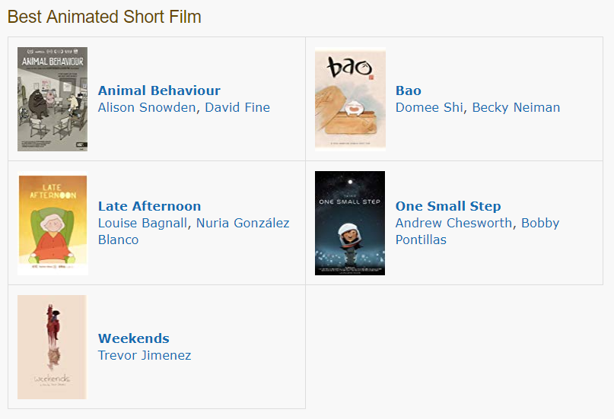Click the Bao film title link
This screenshot has width=614, height=419.
click(408, 90)
